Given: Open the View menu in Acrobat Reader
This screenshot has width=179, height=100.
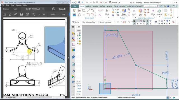Looking at the screenshot, I should tap(12, 5).
